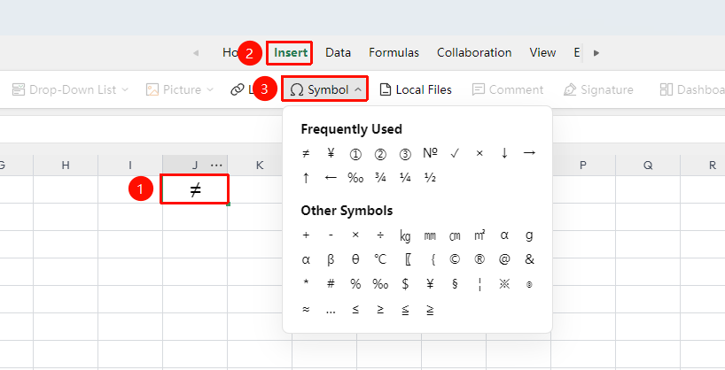This screenshot has height=370, width=725.
Task: Insert the division sign ÷
Action: click(380, 235)
